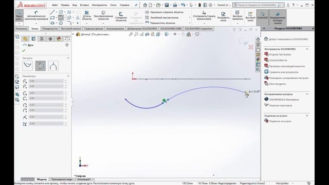This screenshot has width=329, height=185.
Task: Click sketch cancel red X in corner
Action: coord(251,47)
